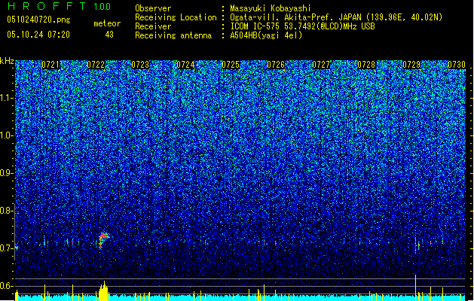Click the 0727 time marker
This screenshot has width=474, height=301.
(x=321, y=65)
